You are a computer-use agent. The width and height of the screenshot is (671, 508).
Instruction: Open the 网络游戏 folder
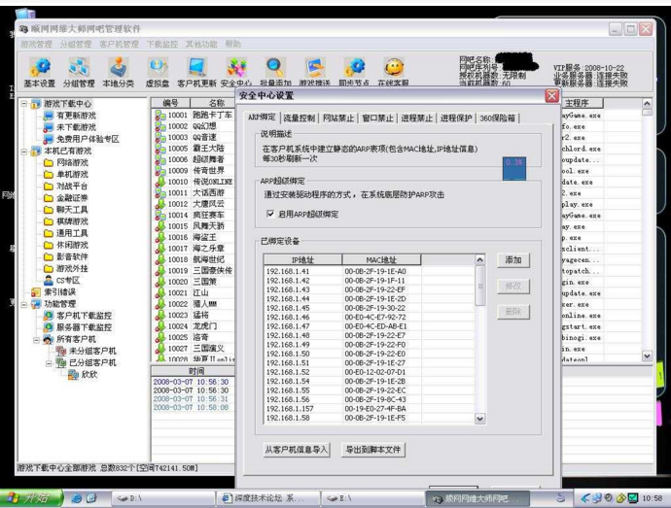(x=66, y=162)
